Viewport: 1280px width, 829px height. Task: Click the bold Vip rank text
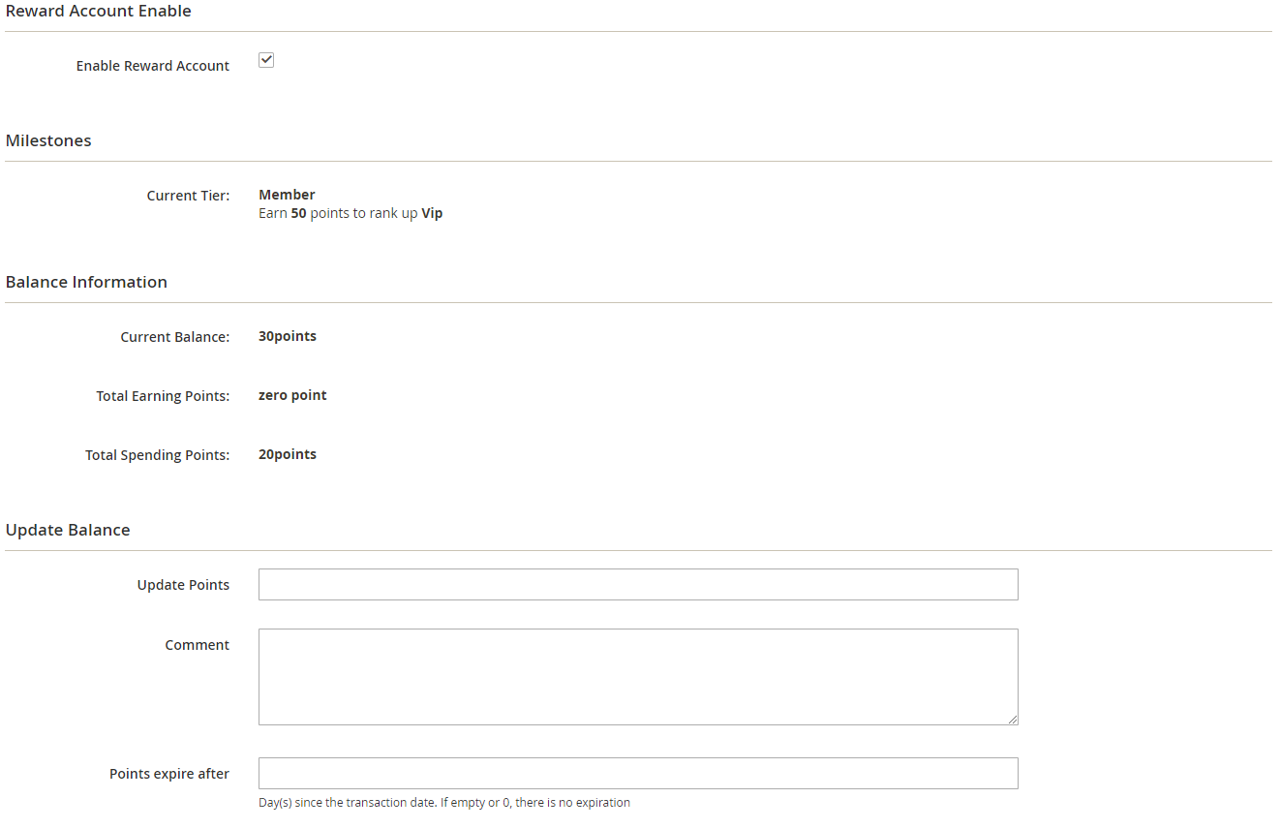pyautogui.click(x=432, y=213)
